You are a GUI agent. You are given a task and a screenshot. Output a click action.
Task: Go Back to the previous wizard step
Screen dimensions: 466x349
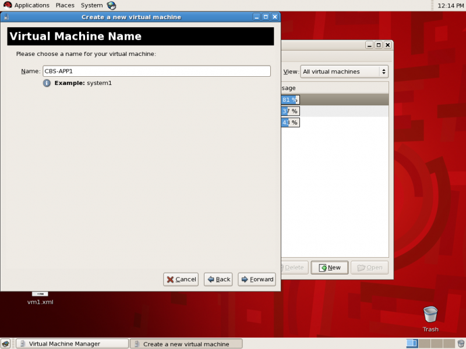[218, 279]
